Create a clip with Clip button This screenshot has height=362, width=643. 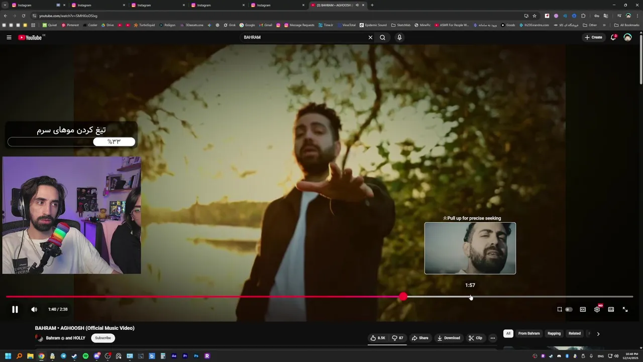click(x=475, y=338)
